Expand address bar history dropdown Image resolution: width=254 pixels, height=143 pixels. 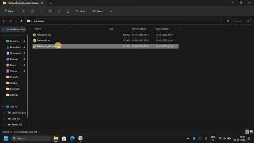pyautogui.click(x=222, y=21)
